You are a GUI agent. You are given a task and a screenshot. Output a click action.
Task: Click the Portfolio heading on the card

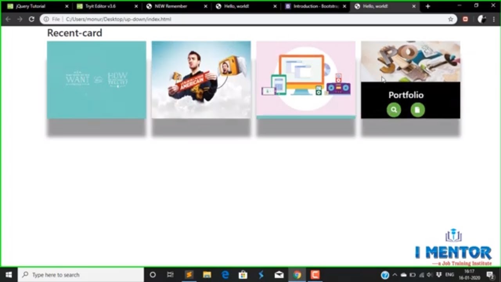pos(406,95)
